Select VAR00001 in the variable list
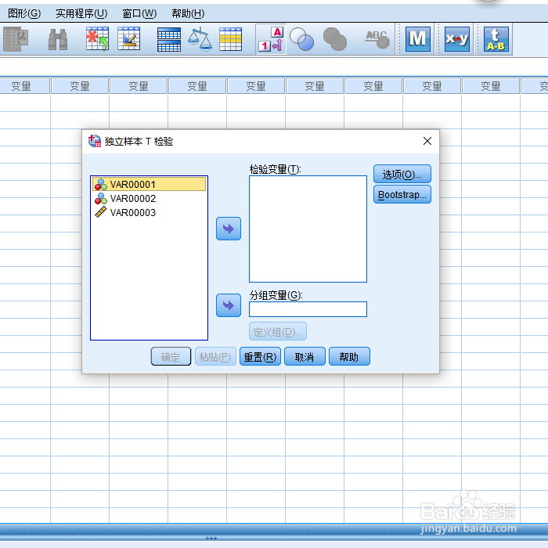Image resolution: width=548 pixels, height=548 pixels. (x=150, y=184)
